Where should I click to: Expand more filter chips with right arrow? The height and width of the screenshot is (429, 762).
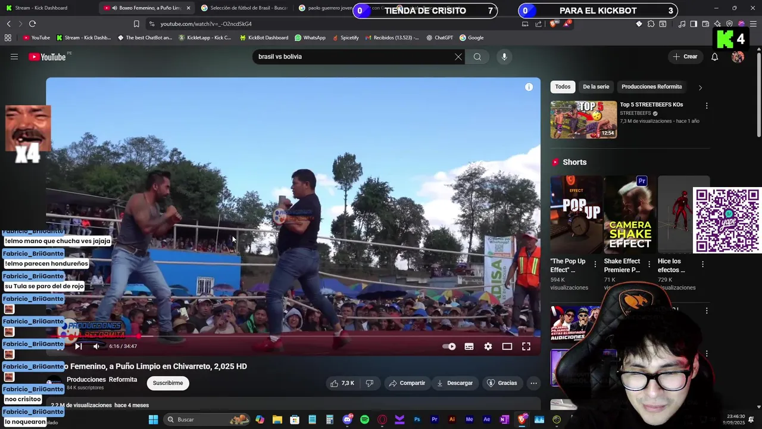pos(700,88)
